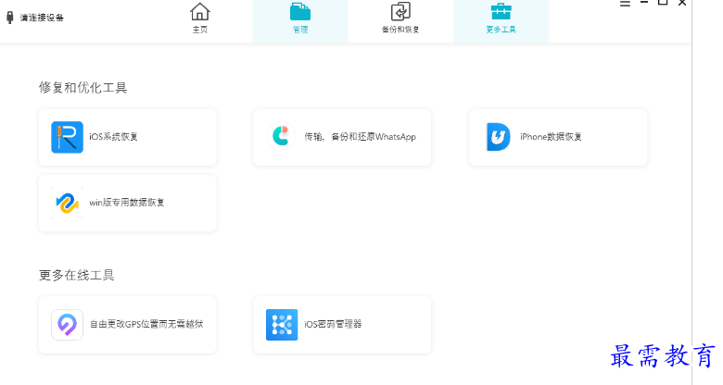Click the iPhone数据恢复 label text
The width and height of the screenshot is (723, 385).
(551, 137)
